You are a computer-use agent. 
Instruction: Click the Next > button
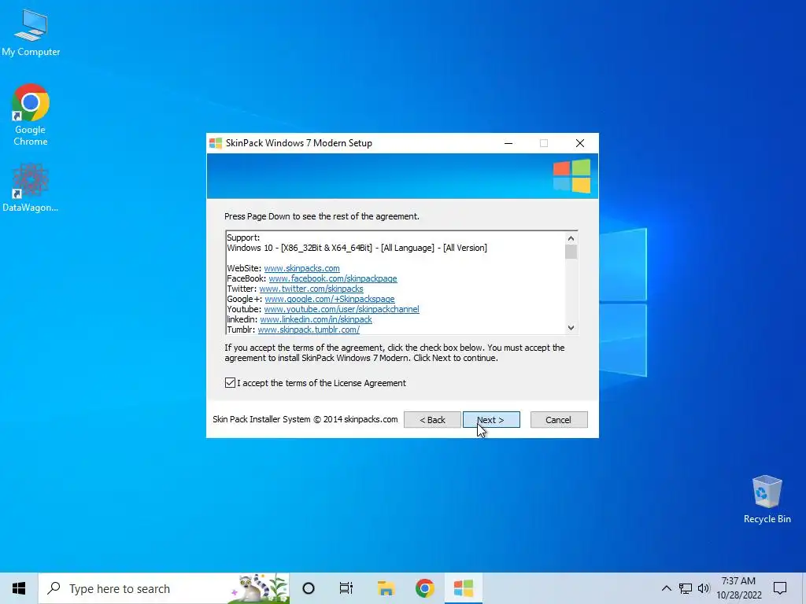(491, 420)
